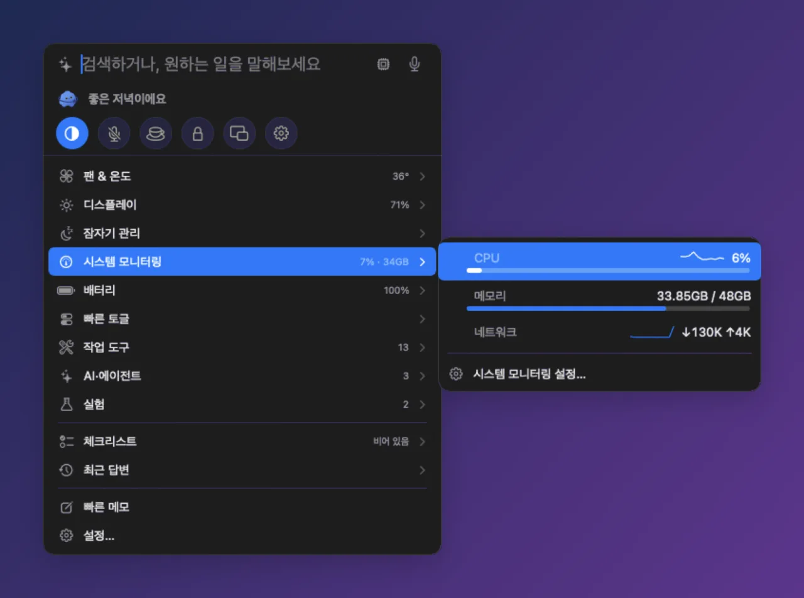Open 설정... at the menu bottom
The width and height of the screenshot is (804, 598).
point(242,536)
